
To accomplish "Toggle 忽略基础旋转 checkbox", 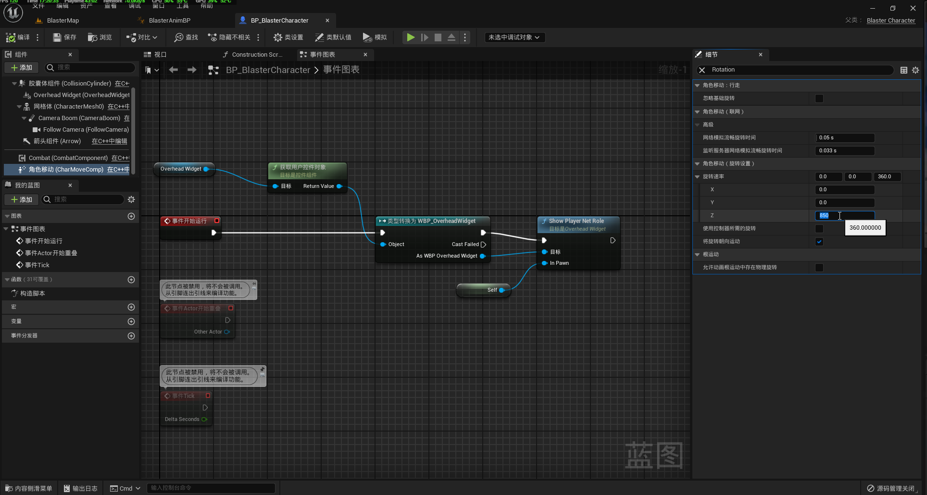I will pos(819,99).
